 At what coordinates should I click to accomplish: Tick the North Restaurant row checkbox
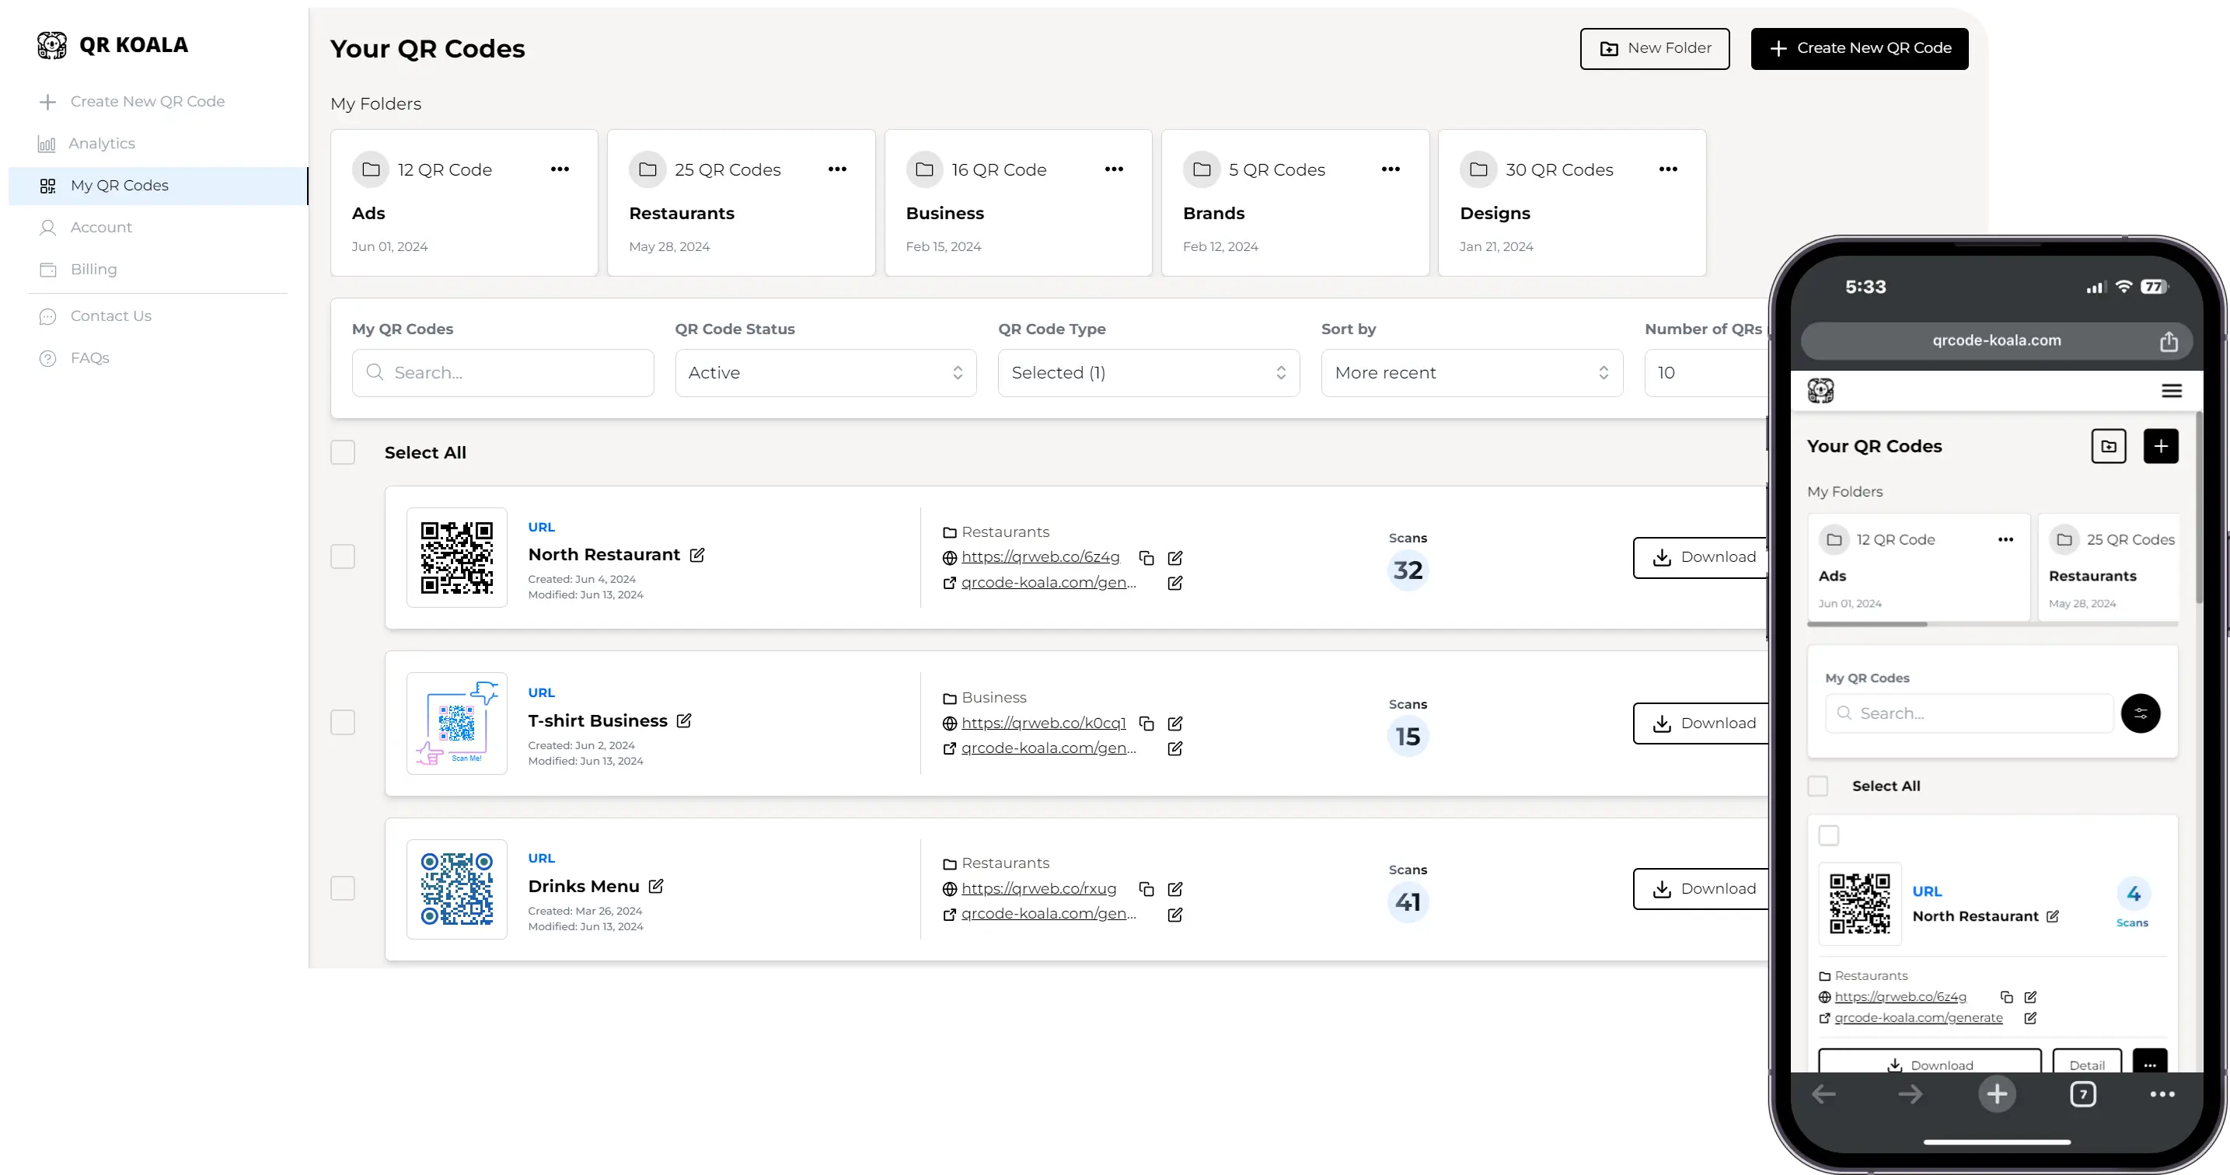343,556
